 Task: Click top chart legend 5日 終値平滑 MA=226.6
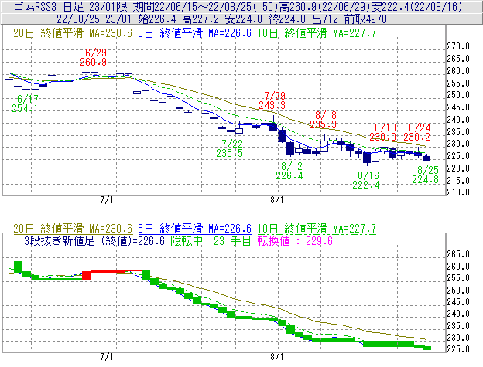195,33
